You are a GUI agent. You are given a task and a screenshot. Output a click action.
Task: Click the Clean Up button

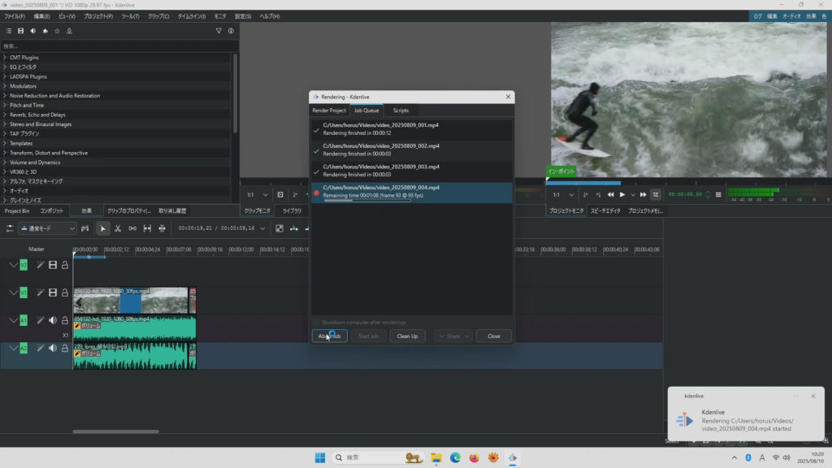click(407, 336)
